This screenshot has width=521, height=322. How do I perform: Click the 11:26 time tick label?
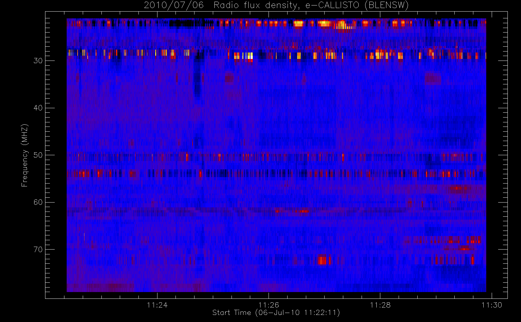point(269,305)
